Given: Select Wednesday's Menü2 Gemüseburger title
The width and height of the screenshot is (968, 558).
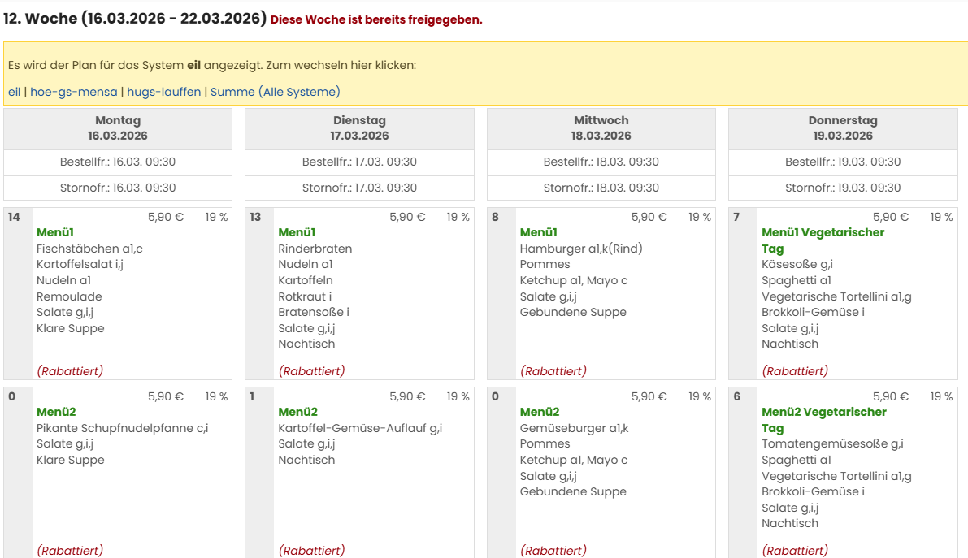Looking at the screenshot, I should (539, 412).
